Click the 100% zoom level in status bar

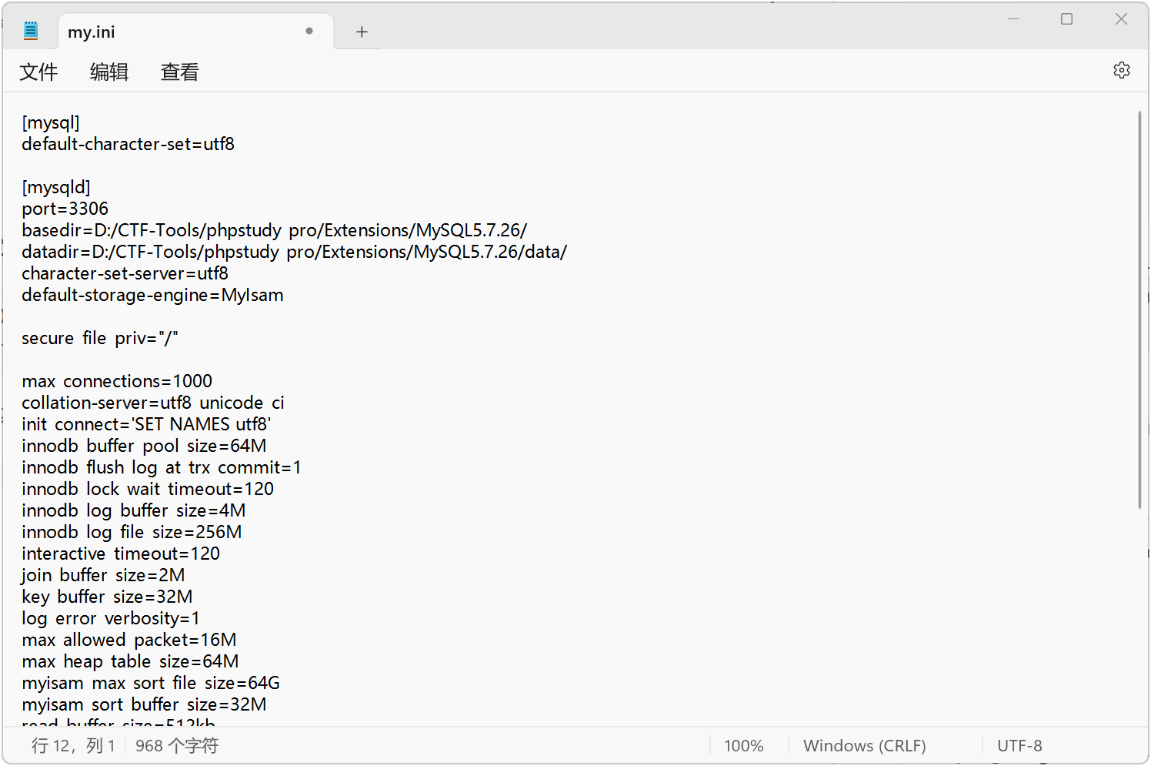pyautogui.click(x=743, y=745)
